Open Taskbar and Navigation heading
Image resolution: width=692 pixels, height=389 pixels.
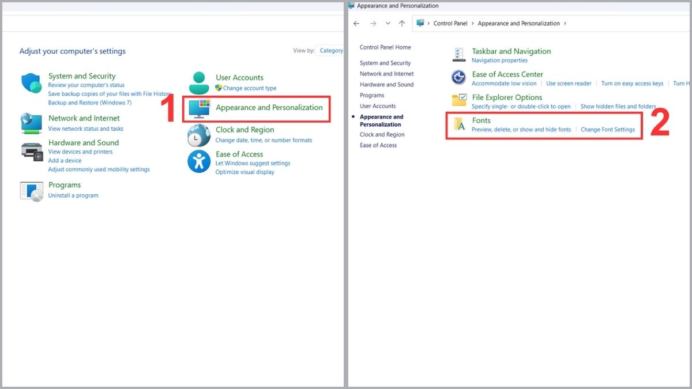(512, 51)
